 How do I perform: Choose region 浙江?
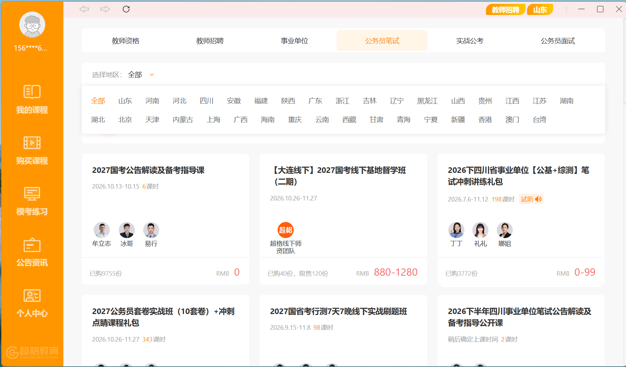point(342,101)
